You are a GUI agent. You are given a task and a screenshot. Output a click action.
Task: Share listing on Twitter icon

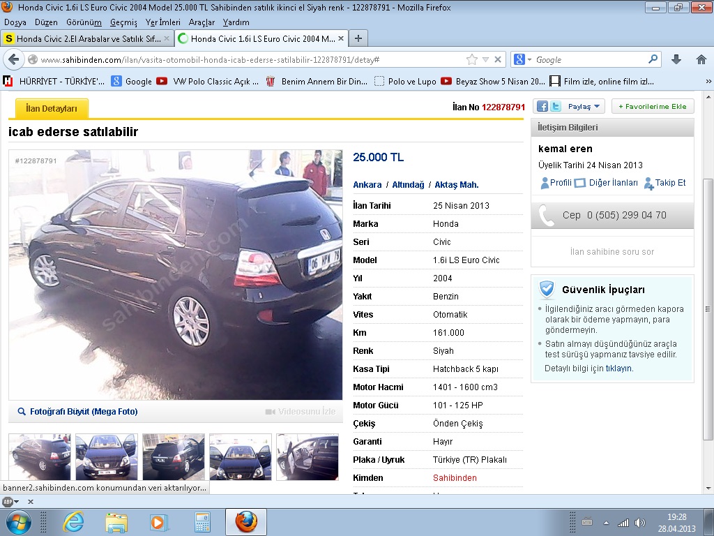[x=556, y=106]
